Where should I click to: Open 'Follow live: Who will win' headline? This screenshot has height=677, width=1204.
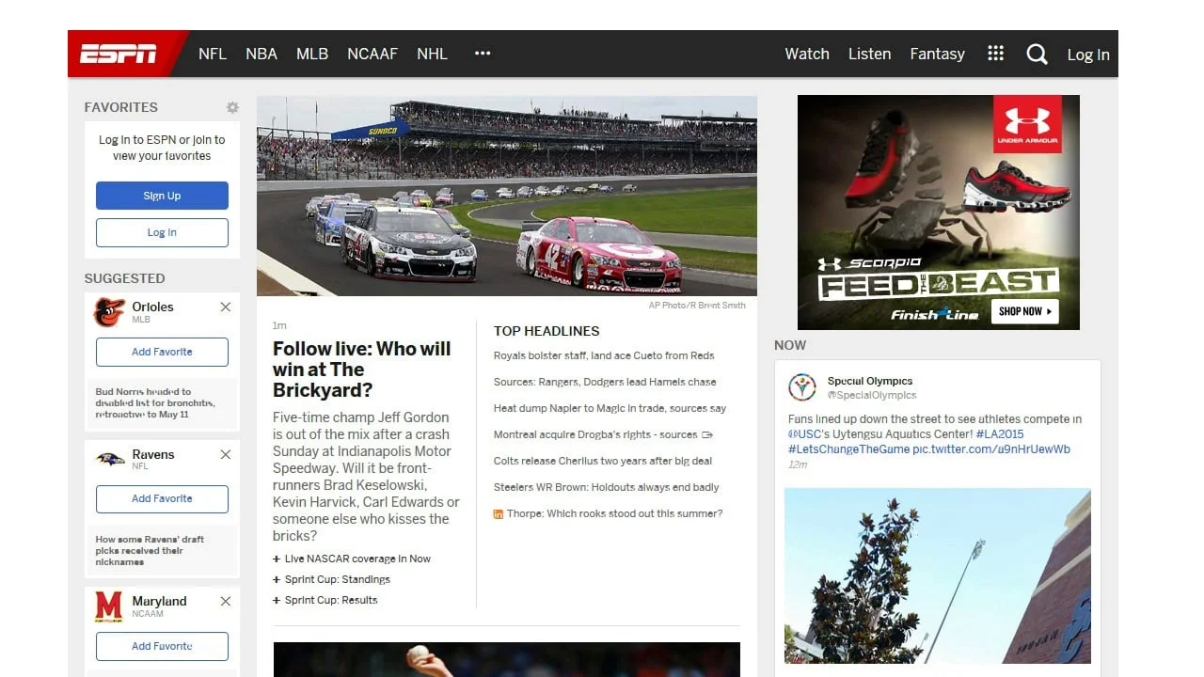pyautogui.click(x=362, y=370)
